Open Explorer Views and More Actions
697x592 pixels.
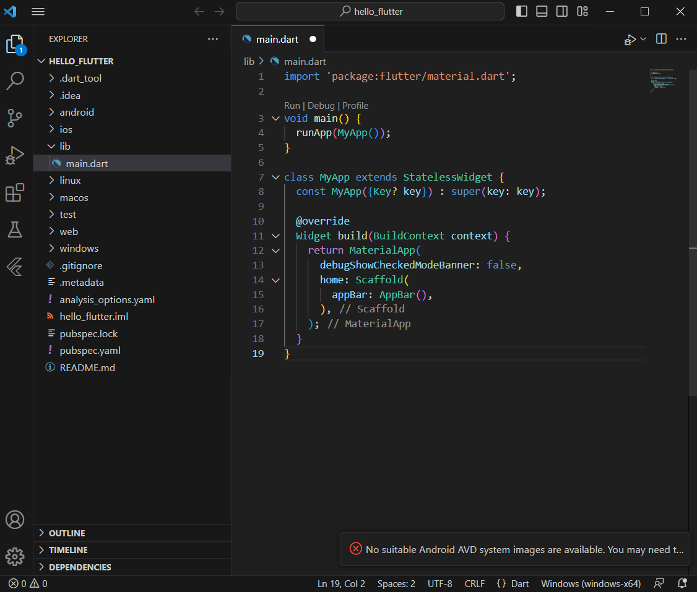coord(213,39)
